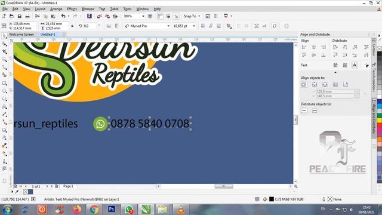The width and height of the screenshot is (382, 215).
Task: Pick the red swatch in the palette
Action: (x=380, y=125)
